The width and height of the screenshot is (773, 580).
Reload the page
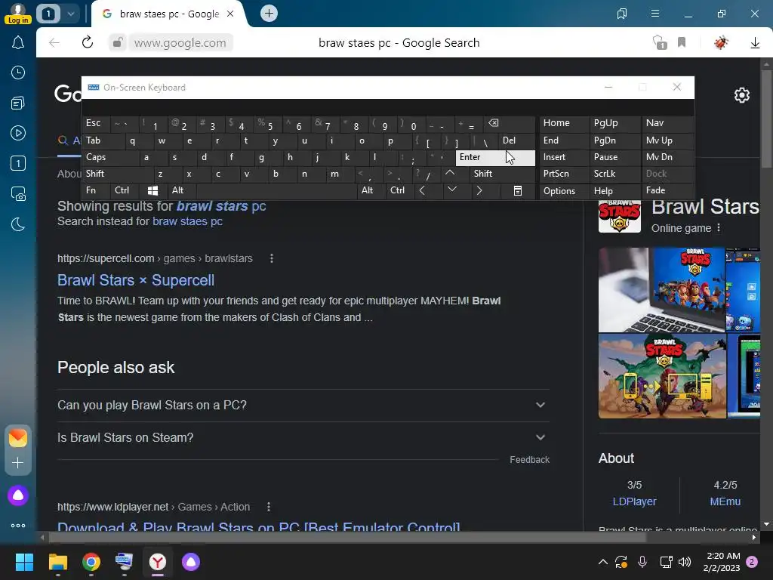pyautogui.click(x=88, y=42)
